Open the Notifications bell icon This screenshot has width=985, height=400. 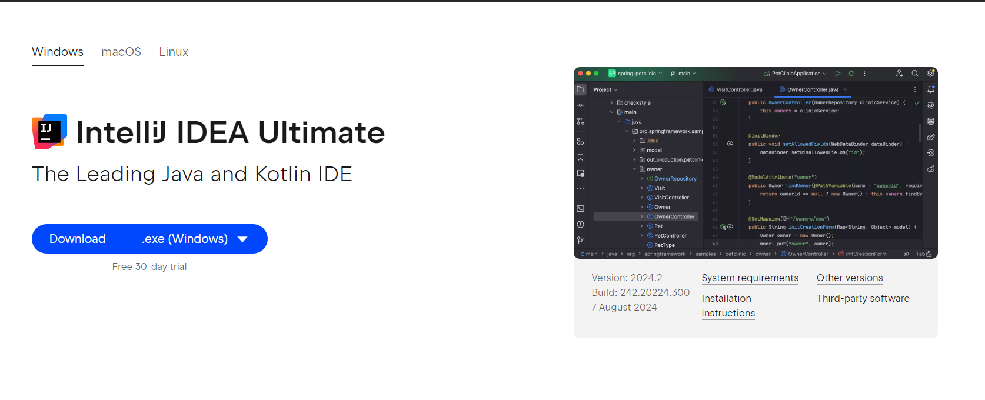[931, 89]
